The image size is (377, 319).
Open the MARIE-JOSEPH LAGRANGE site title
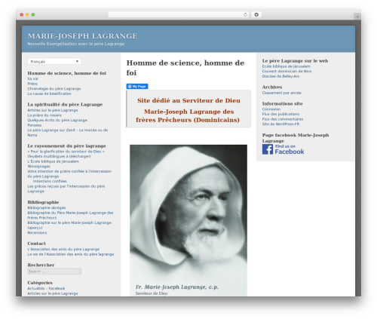[x=82, y=36]
